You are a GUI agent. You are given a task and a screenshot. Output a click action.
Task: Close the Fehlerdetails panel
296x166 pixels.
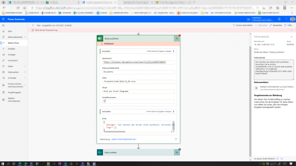291,37
